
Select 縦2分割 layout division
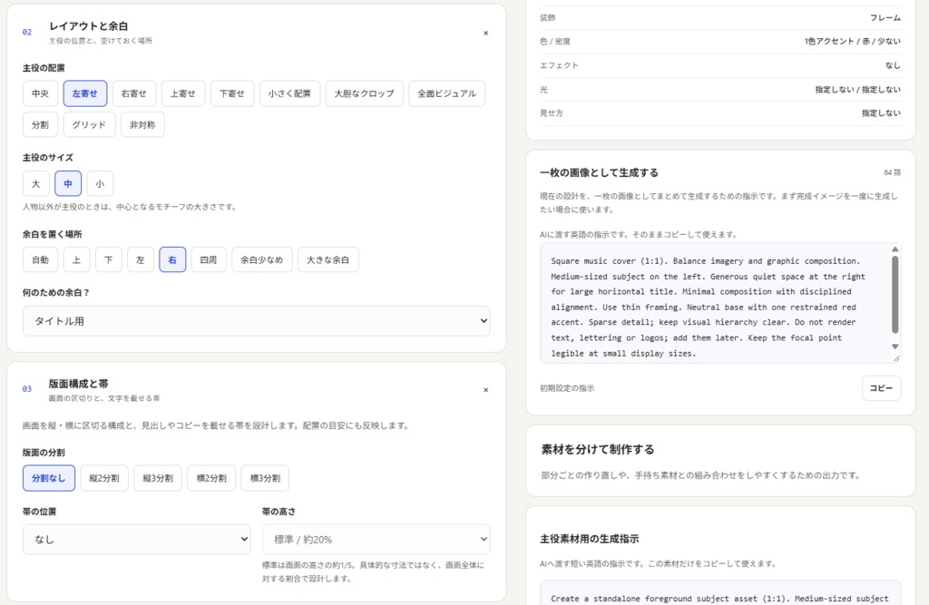104,478
